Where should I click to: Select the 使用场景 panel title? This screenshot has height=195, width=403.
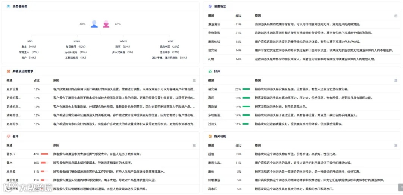(220, 6)
